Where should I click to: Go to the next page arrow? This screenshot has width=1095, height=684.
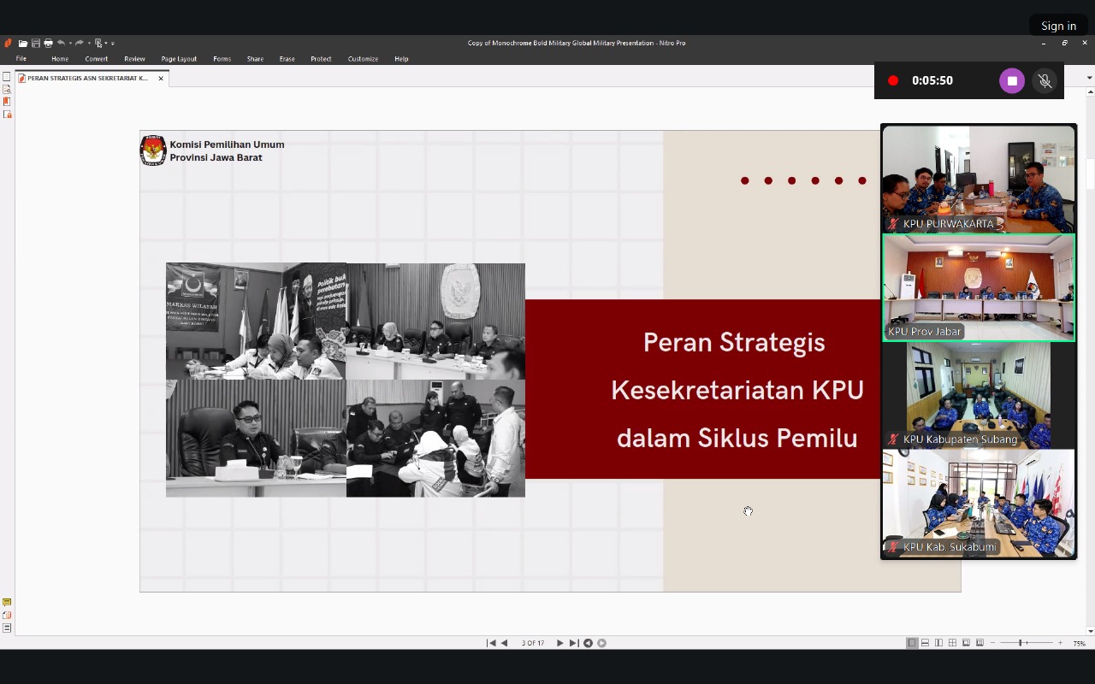[560, 643]
